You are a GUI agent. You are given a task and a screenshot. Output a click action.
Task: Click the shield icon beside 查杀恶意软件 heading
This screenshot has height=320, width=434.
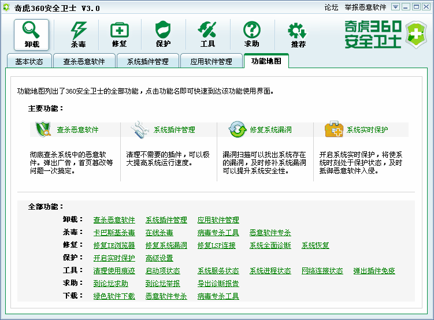(x=43, y=129)
